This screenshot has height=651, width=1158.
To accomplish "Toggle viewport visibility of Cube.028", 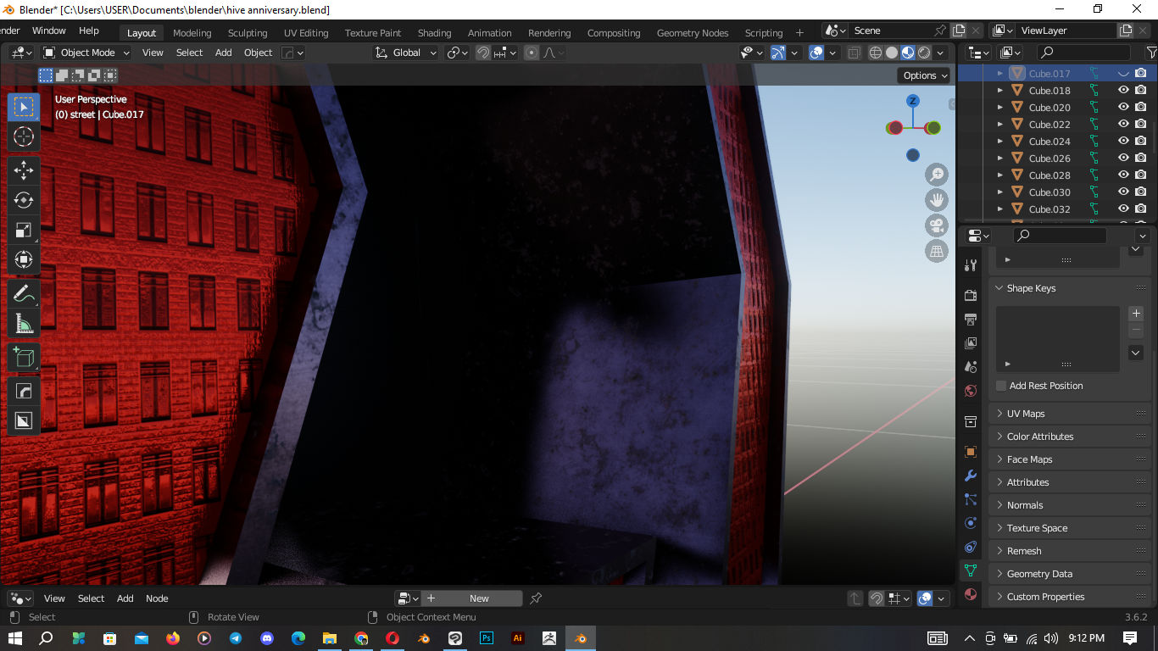I will pyautogui.click(x=1123, y=175).
